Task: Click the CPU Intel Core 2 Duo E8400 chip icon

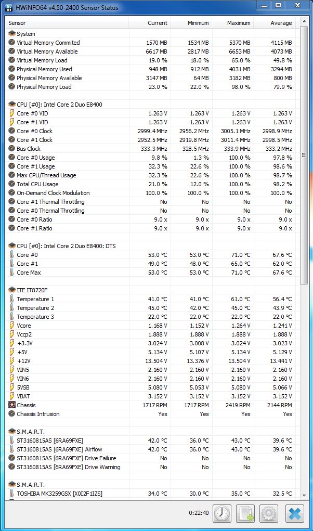Action: click(x=12, y=105)
